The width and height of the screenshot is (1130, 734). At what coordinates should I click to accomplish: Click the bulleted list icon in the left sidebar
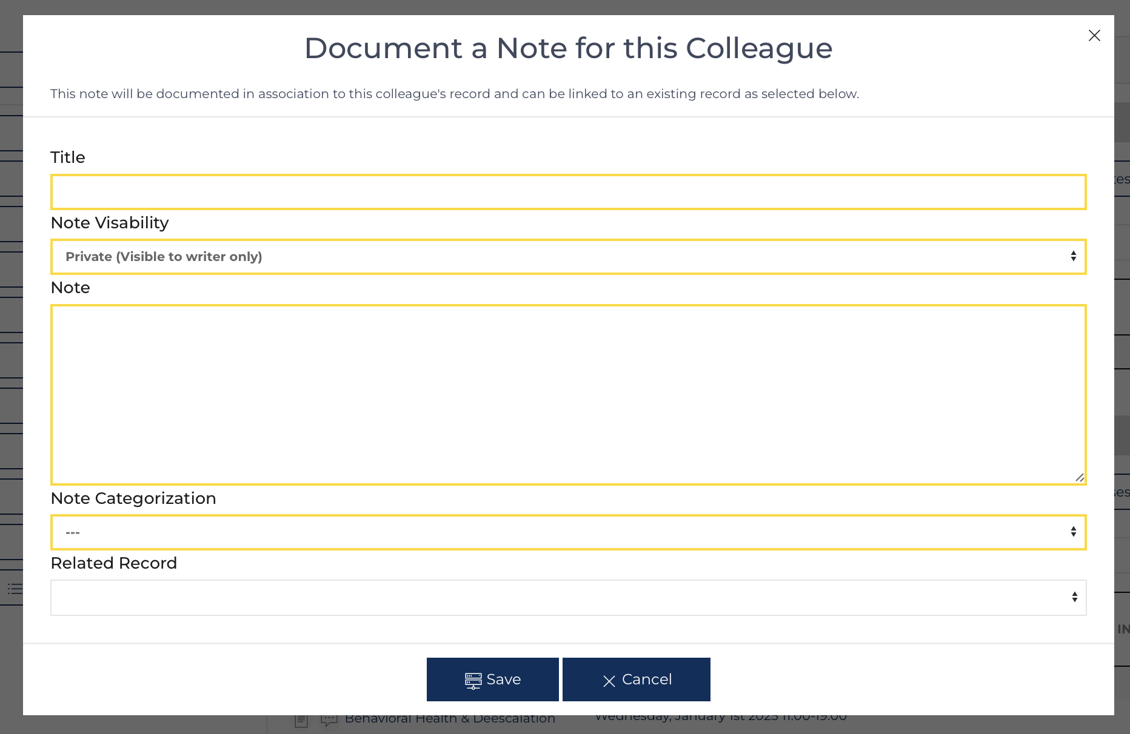pos(15,589)
